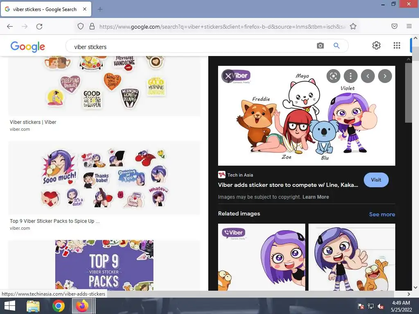Open the Google apps grid
This screenshot has height=314, width=419.
(x=397, y=45)
